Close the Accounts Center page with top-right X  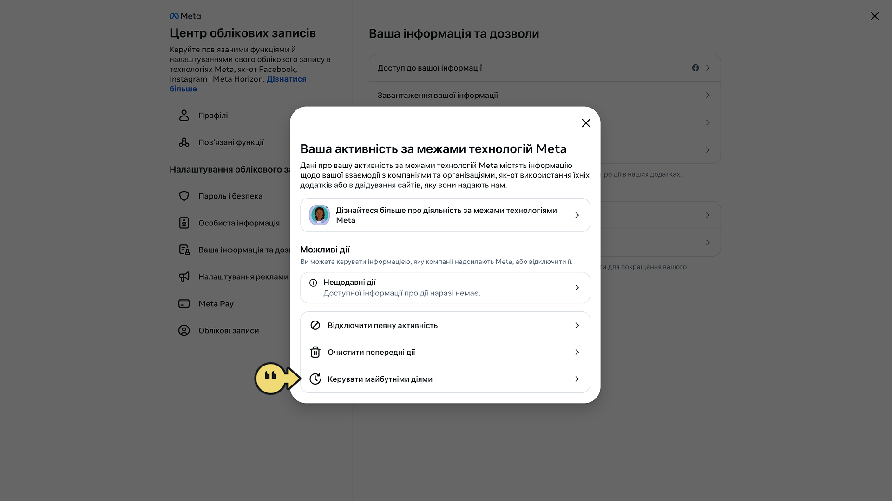pyautogui.click(x=875, y=16)
